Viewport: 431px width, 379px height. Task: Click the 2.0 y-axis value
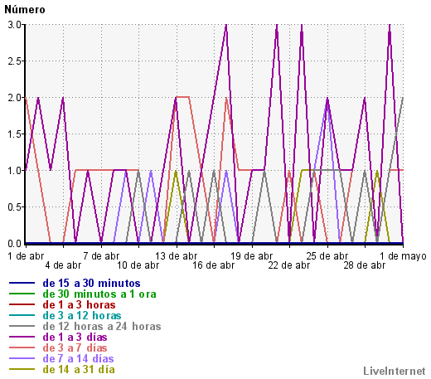15,98
